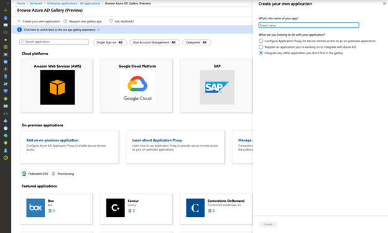Switch back to old app gallery experience
This screenshot has width=388, height=233.
(62, 30)
